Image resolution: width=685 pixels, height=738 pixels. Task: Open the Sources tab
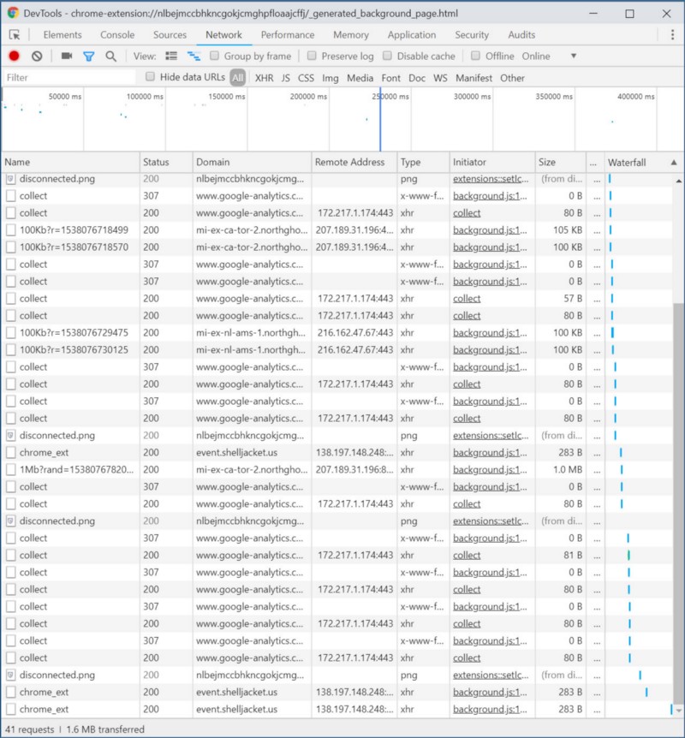click(170, 35)
